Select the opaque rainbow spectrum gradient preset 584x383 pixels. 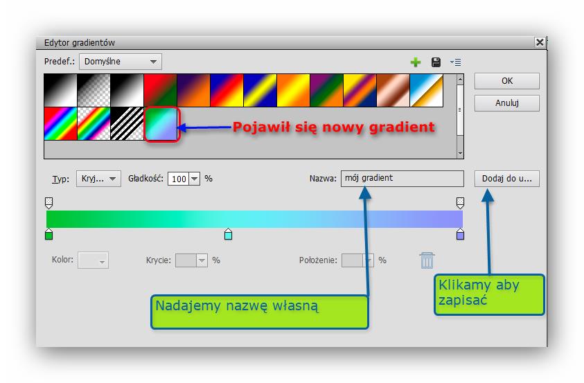pos(60,123)
